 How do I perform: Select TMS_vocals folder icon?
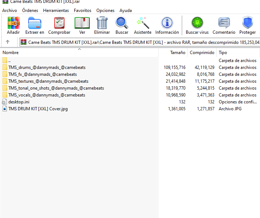[x=5, y=95]
